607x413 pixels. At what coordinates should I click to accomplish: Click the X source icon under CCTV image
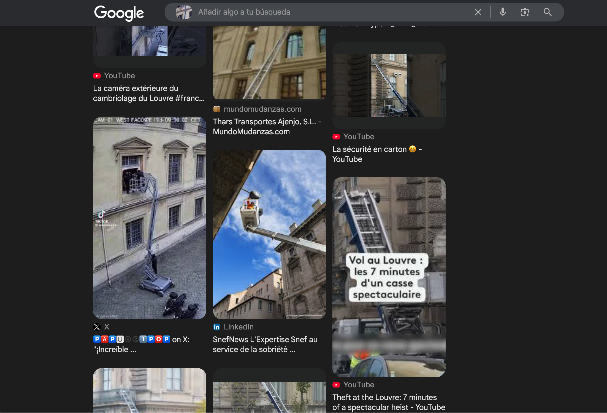[x=97, y=327]
